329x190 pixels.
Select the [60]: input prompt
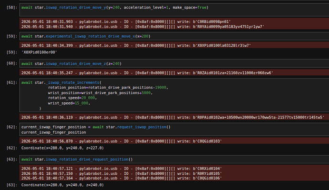tap(12, 63)
